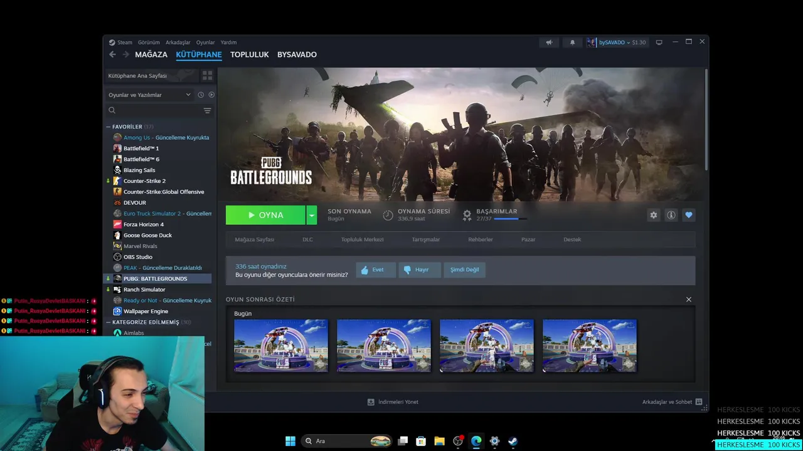
Task: Click the Windows taskbar search box
Action: click(x=347, y=441)
